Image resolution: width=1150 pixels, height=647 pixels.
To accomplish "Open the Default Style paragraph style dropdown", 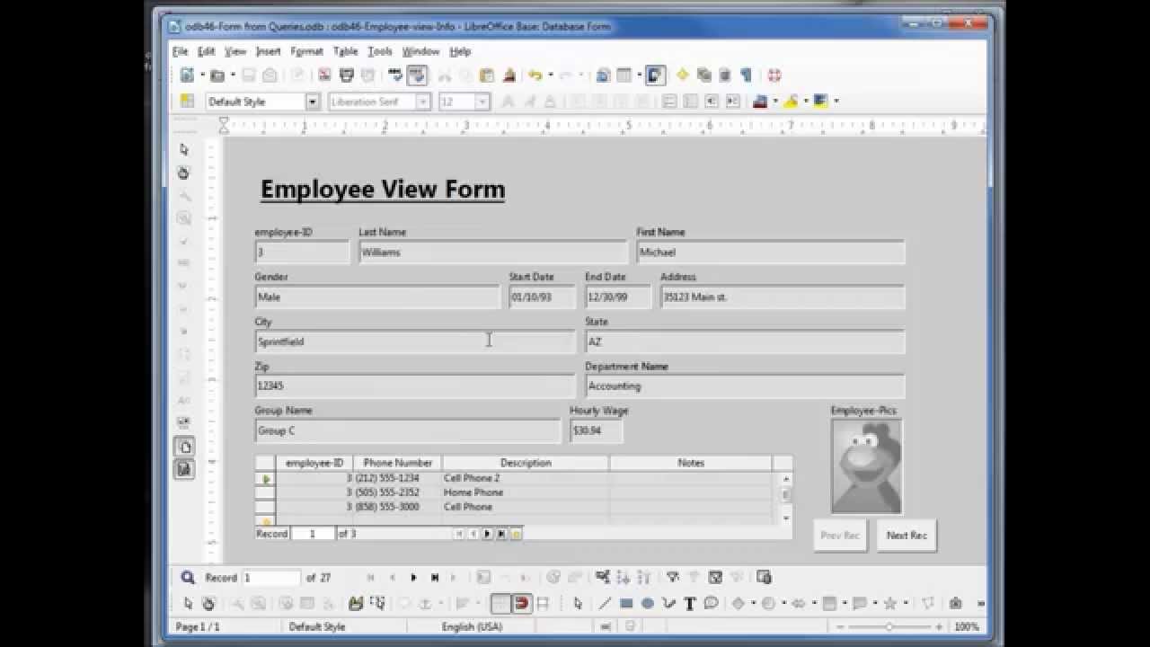I will [313, 102].
